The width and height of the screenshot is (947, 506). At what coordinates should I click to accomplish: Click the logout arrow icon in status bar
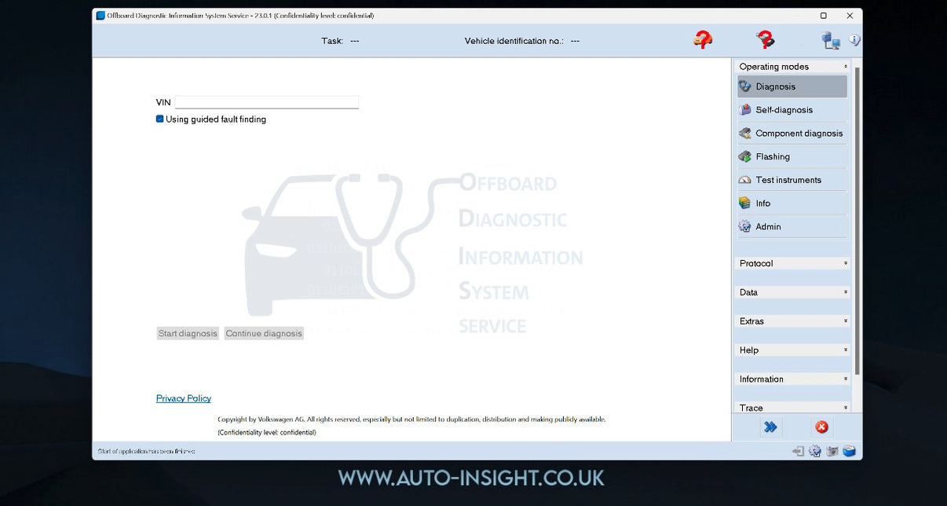pos(797,450)
